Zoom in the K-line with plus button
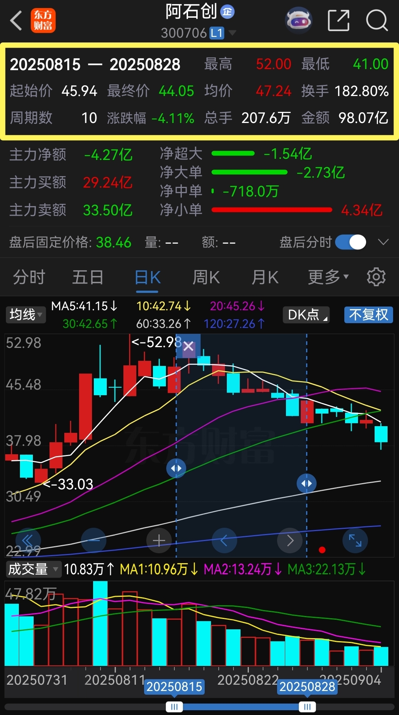The image size is (399, 715). coord(159,541)
